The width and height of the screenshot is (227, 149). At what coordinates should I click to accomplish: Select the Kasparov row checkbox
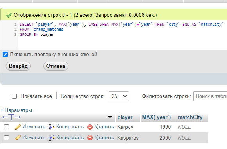coord(6,138)
